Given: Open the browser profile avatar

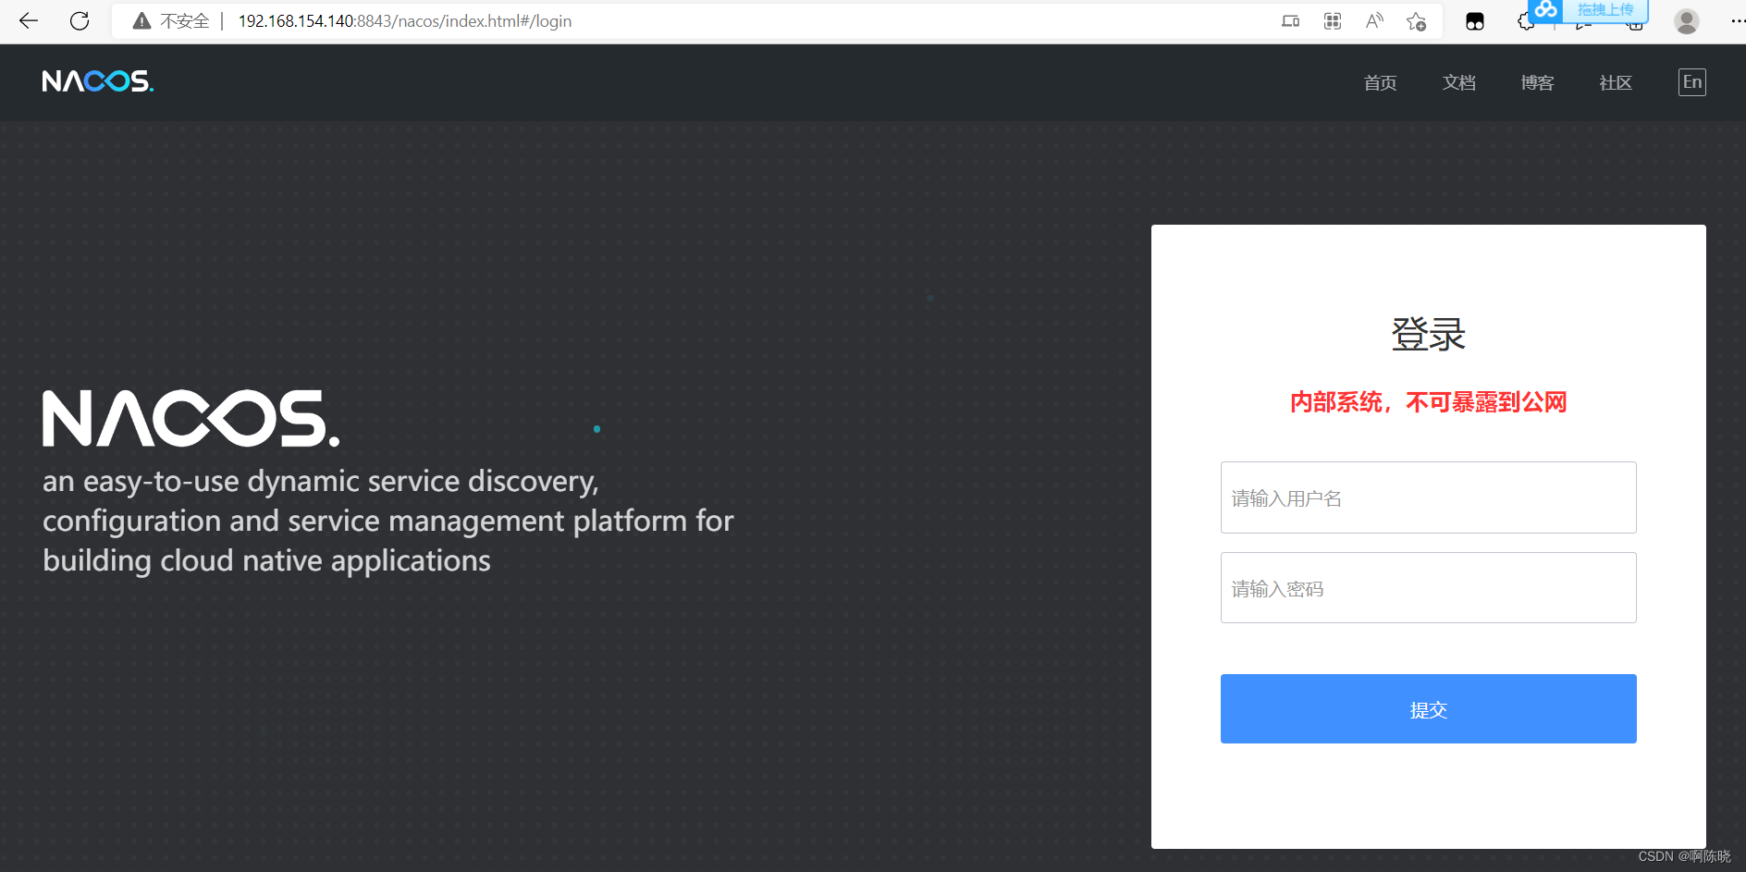Looking at the screenshot, I should click(x=1687, y=21).
